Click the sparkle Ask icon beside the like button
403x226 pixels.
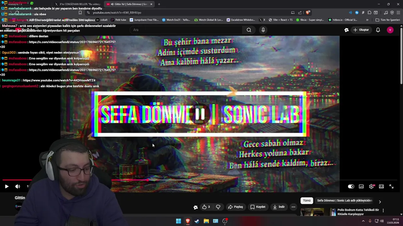point(196,207)
